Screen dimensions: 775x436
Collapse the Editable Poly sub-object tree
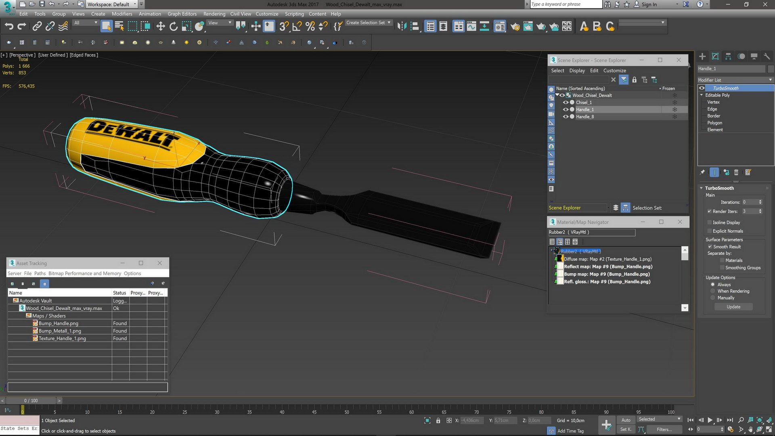tap(702, 95)
